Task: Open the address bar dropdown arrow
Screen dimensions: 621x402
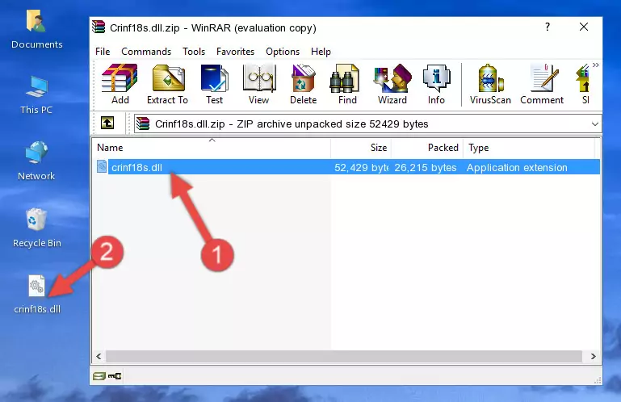Action: coord(595,124)
